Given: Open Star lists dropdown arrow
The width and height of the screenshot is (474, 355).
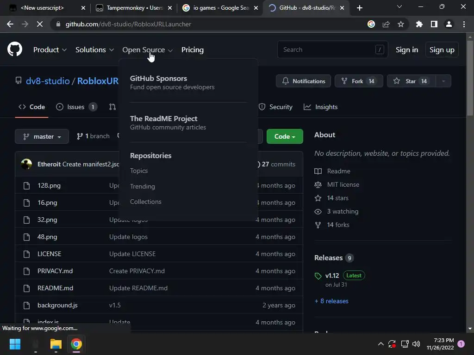Looking at the screenshot, I should (443, 81).
